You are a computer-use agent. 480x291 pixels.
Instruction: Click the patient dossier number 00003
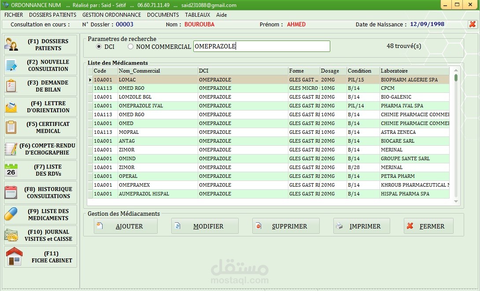125,25
